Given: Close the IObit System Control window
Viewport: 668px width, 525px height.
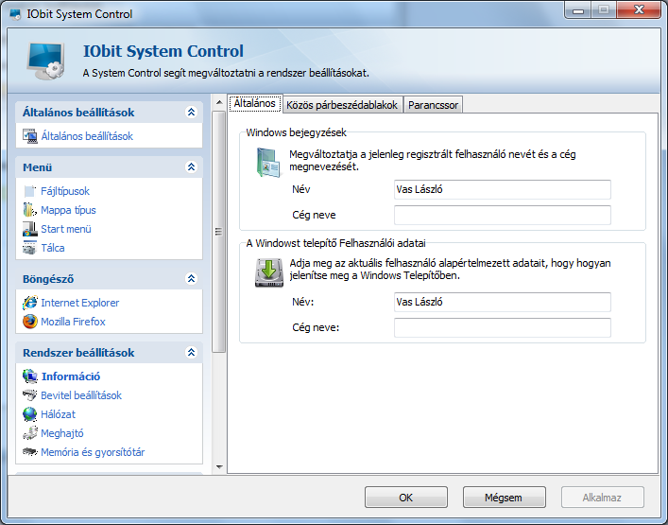Looking at the screenshot, I should click(x=638, y=10).
